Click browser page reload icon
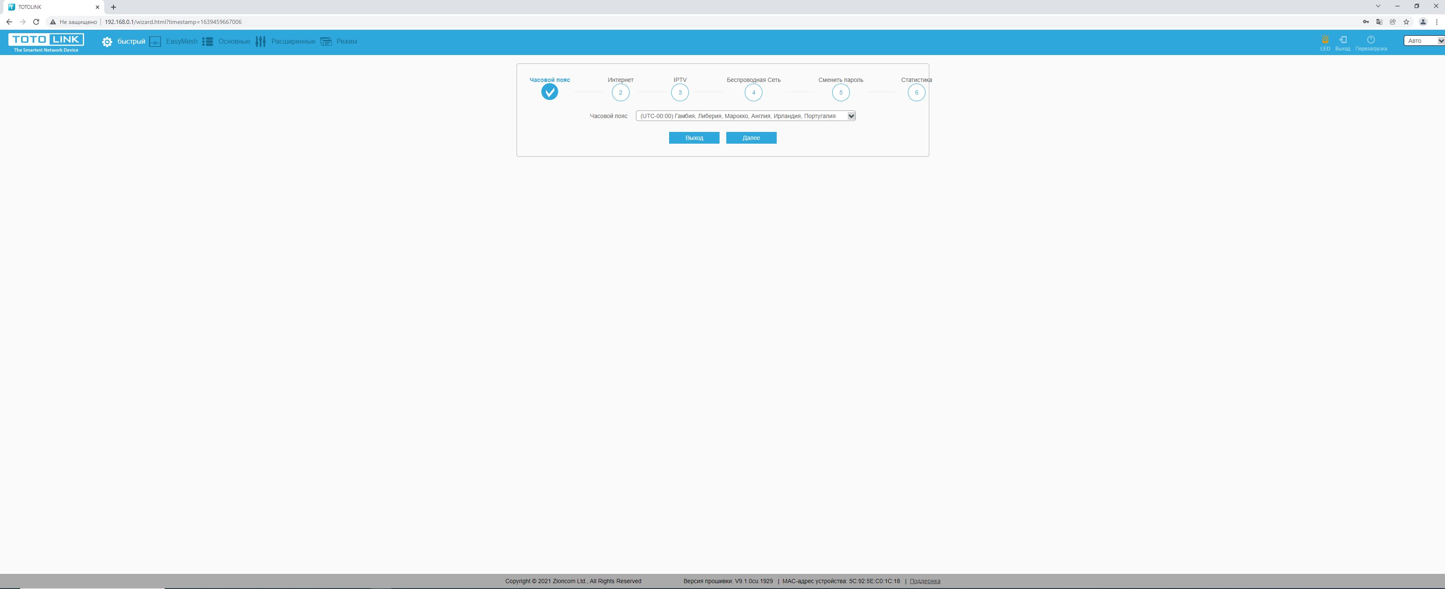 pyautogui.click(x=36, y=22)
